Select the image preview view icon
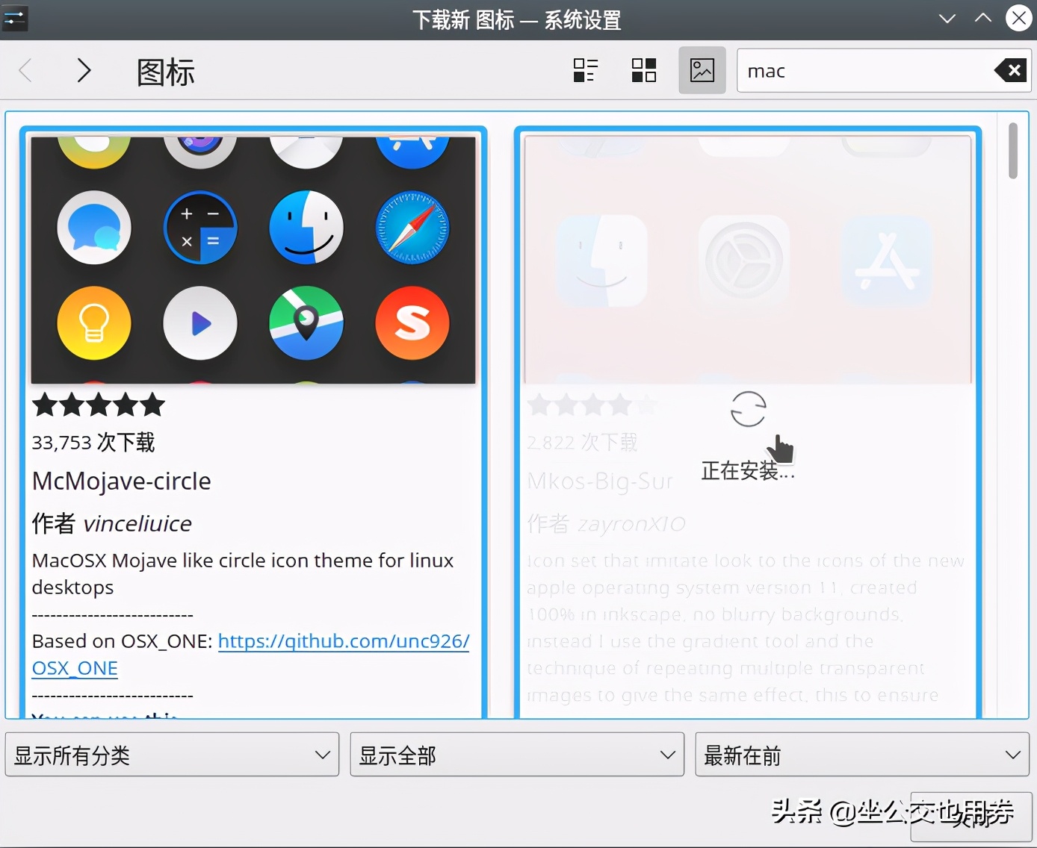Screen dimensions: 1037x848 tap(702, 70)
